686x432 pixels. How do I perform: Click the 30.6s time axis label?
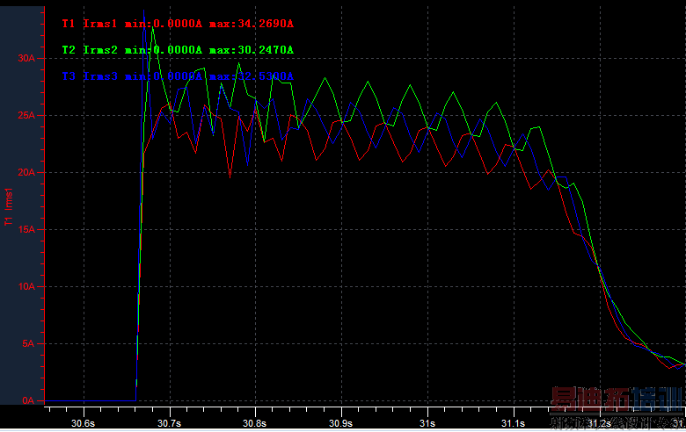84,423
